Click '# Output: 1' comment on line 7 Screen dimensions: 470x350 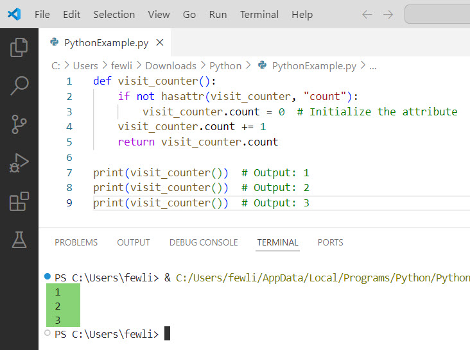[x=275, y=172]
